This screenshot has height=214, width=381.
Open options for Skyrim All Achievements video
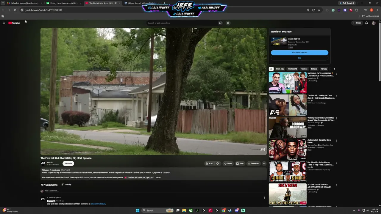tap(336, 185)
